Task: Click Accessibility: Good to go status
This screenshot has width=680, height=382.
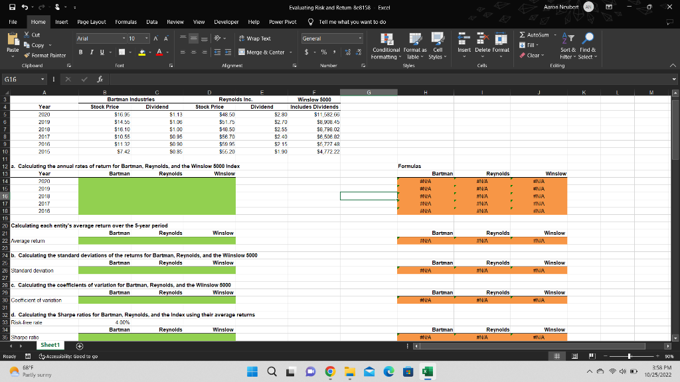Action: (68, 356)
